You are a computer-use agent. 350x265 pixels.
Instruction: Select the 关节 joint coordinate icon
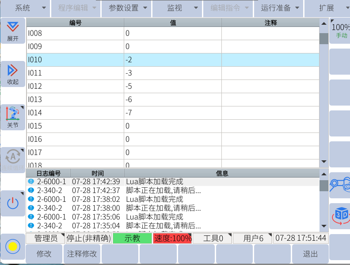click(x=13, y=117)
